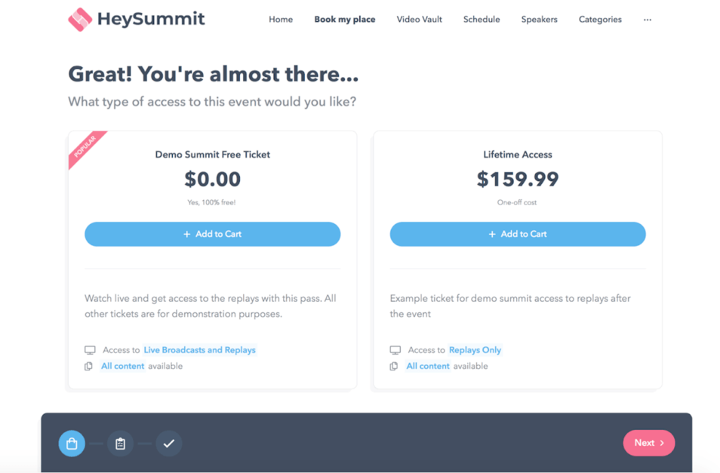Image resolution: width=720 pixels, height=473 pixels.
Task: Go to the checkmark confirmation step
Action: [169, 443]
